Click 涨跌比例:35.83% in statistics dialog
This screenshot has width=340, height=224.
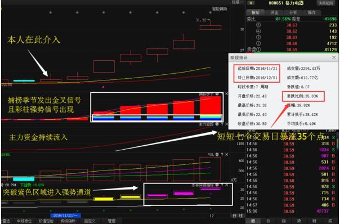coord(302,96)
